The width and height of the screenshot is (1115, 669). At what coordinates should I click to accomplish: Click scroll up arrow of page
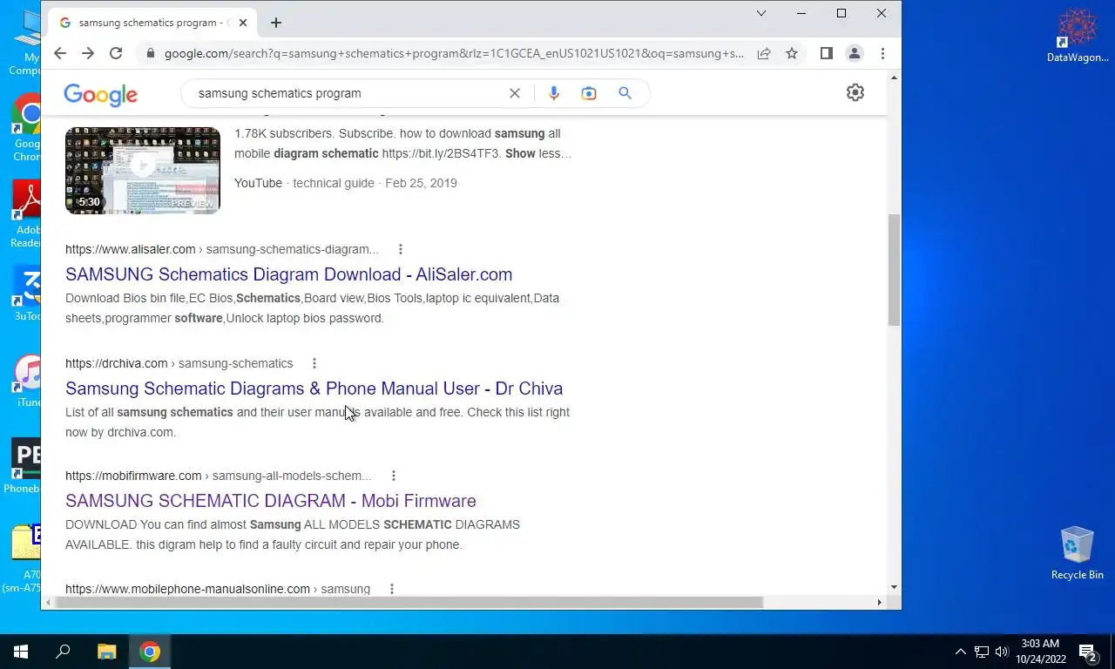coord(894,78)
